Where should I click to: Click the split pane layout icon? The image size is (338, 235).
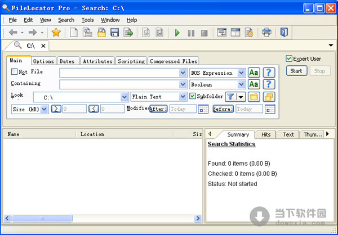[x=235, y=33]
